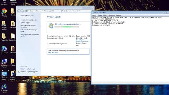Expand the arrow after Sistem ve Güven...
The width and height of the screenshot is (169, 95).
click(x=43, y=11)
